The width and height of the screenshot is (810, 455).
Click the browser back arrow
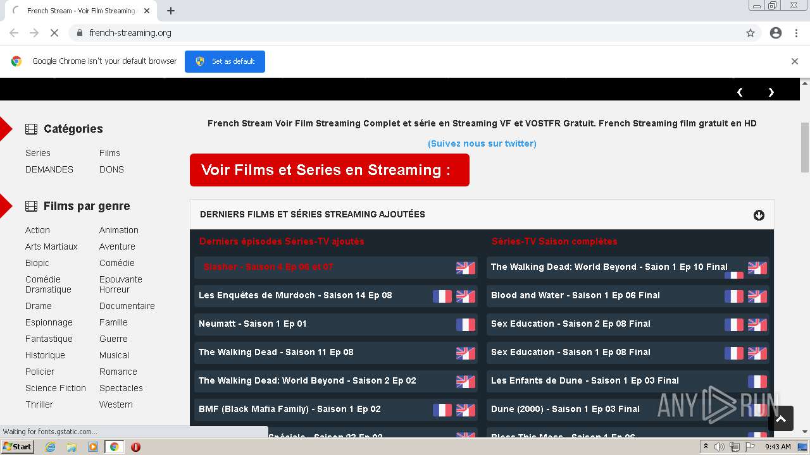click(14, 33)
